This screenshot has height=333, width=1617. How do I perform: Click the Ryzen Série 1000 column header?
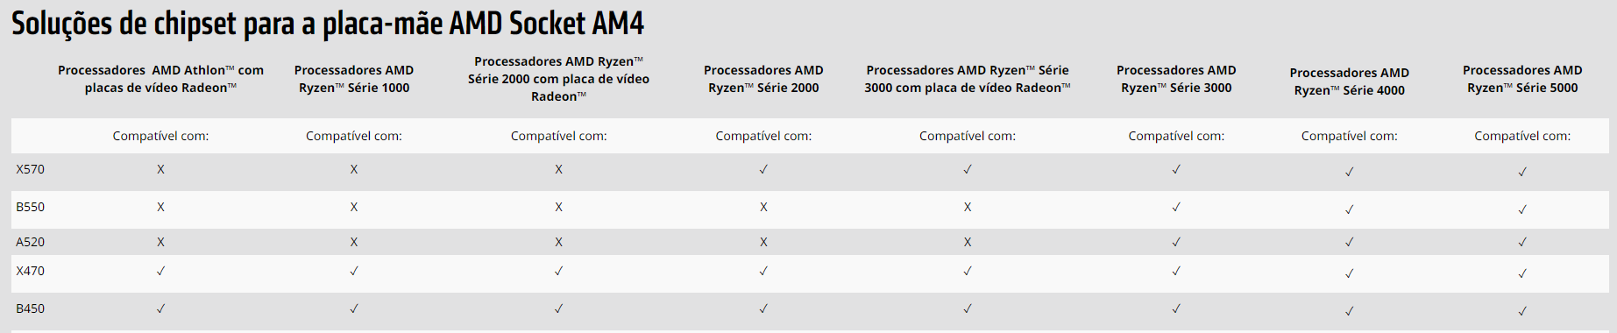point(354,79)
